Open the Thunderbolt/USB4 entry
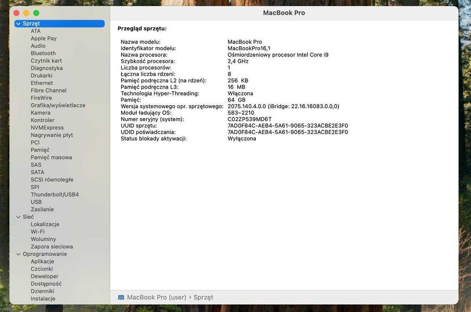Screen dimensions: 471x312 coord(55,194)
